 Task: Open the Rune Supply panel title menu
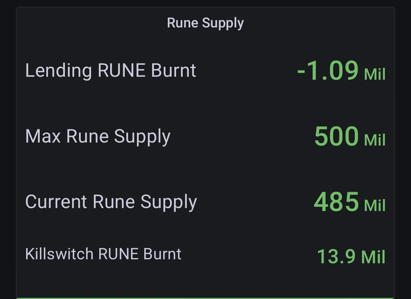click(205, 23)
